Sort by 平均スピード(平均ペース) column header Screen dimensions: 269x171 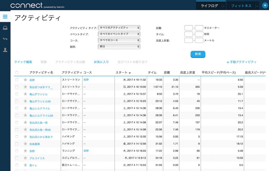point(219,72)
